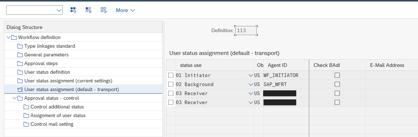
Task: Select the first 03 Receiver row checkbox
Action: [x=171, y=93]
